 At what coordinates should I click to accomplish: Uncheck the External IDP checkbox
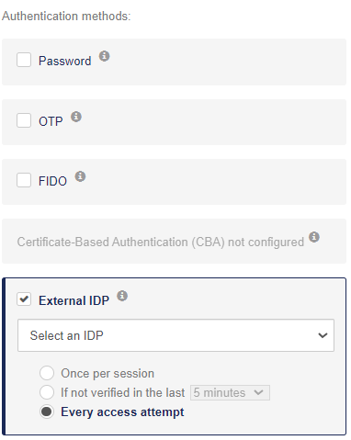click(x=24, y=299)
